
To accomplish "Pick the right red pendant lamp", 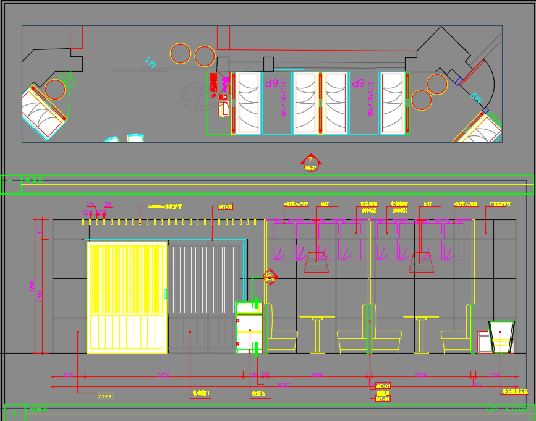I will 420,262.
